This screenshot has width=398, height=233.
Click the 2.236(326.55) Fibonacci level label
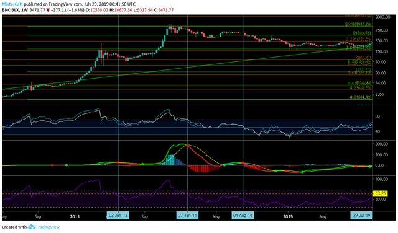point(359,40)
